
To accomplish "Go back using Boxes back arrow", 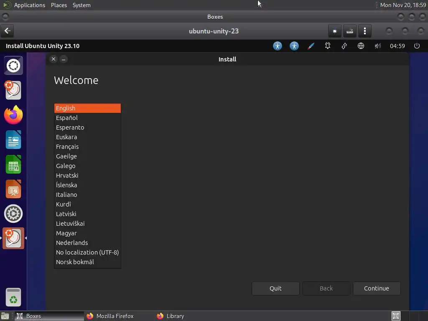I will pos(8,31).
